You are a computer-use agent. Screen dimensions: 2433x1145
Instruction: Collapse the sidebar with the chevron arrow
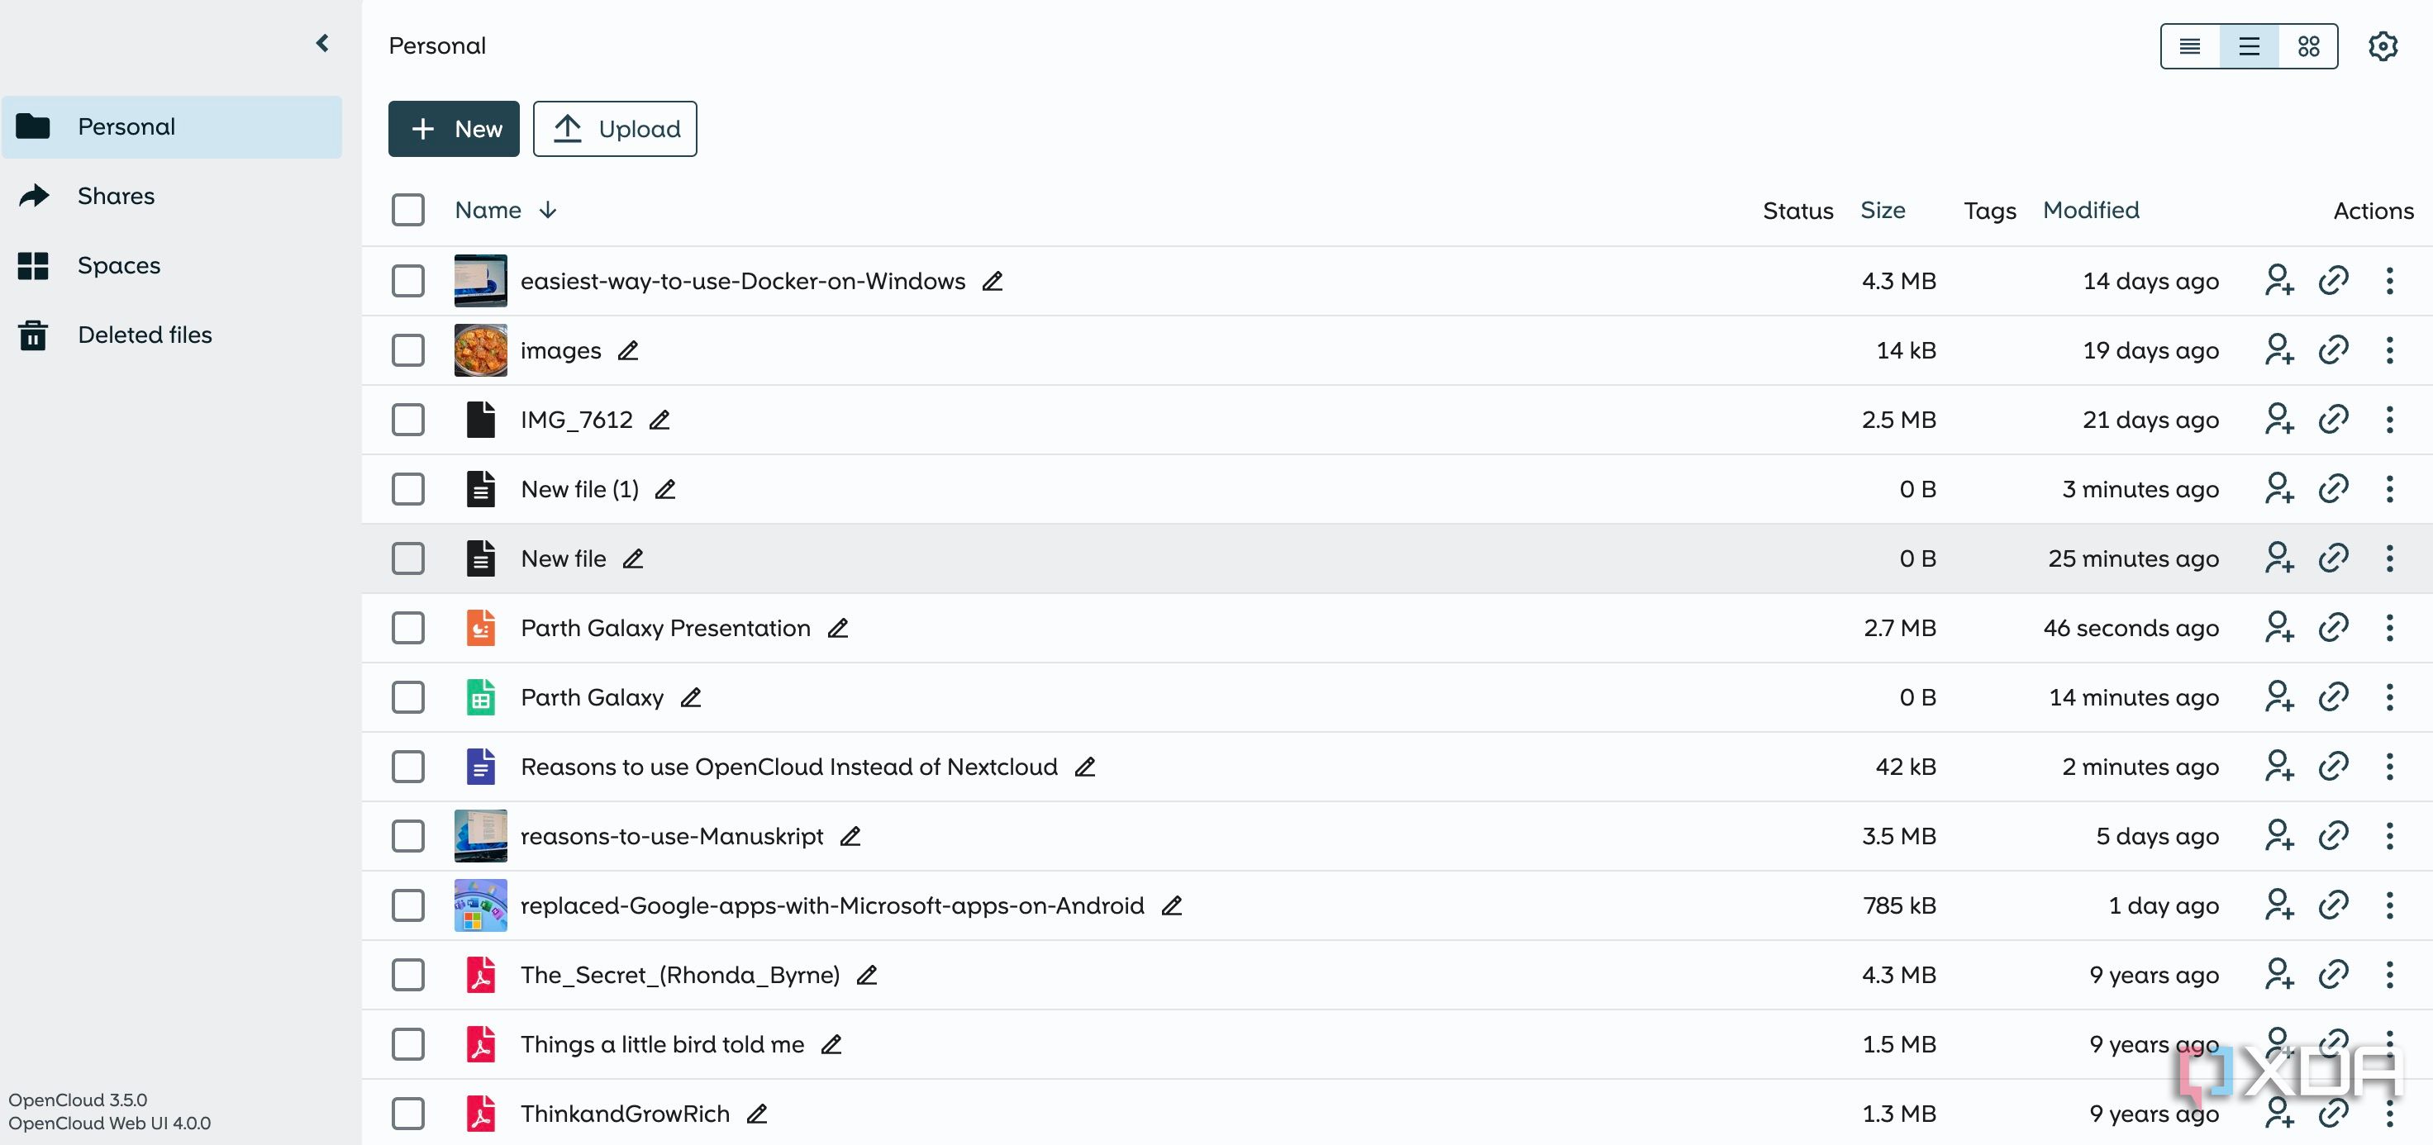[322, 44]
